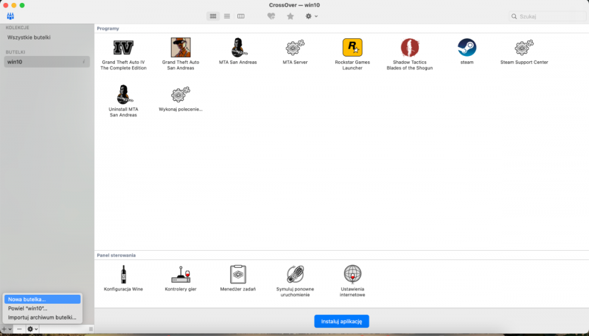This screenshot has height=336, width=589.
Task: Click the heart favorites toolbar icon
Action: coord(271,16)
